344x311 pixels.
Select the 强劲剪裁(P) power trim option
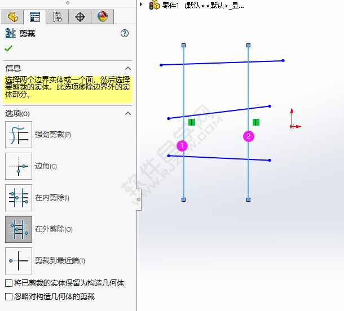click(x=19, y=135)
